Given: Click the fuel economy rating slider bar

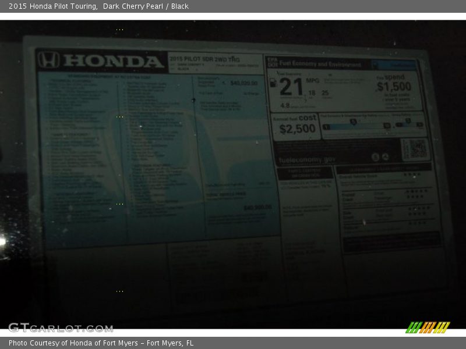Looking at the screenshot, I should coord(356,126).
